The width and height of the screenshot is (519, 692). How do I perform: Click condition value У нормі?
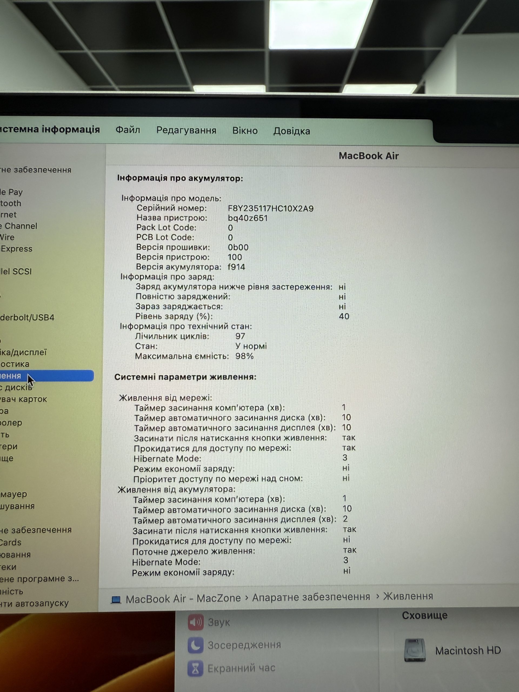[251, 346]
